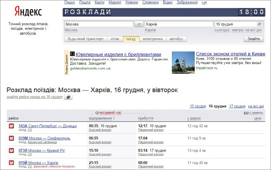
Task: Click the train icon for 039М
Action: 11,138
